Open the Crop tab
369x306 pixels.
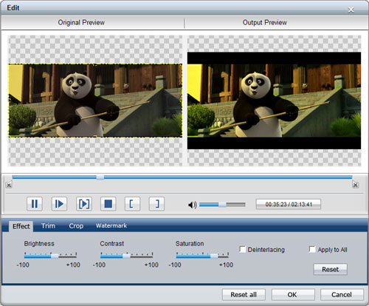coord(76,225)
